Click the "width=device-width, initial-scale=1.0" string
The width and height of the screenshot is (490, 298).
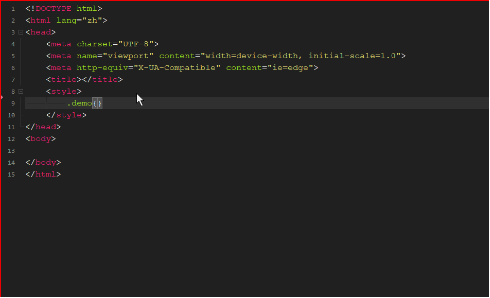coord(301,56)
